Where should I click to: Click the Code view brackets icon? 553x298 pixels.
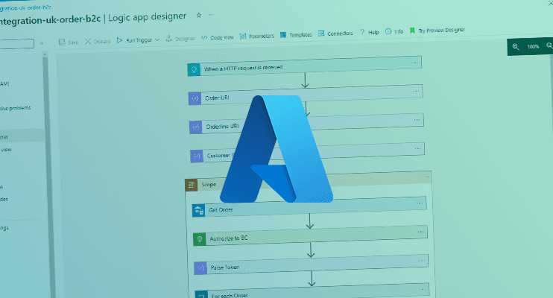[x=204, y=38]
